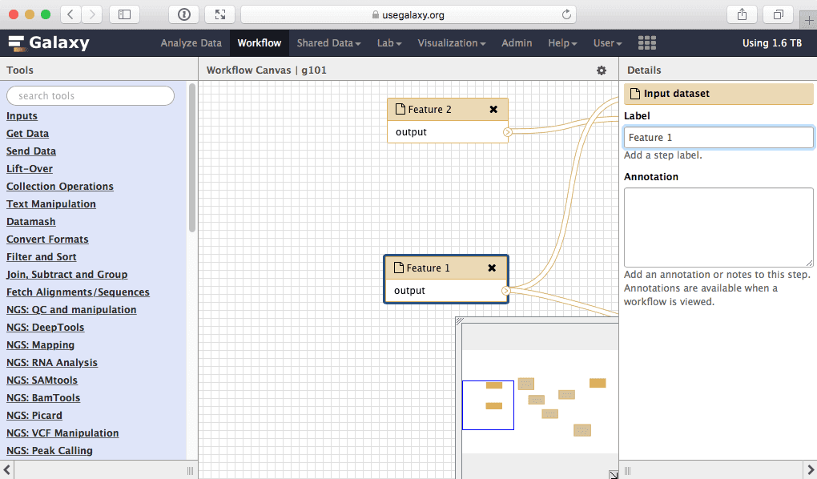Open the User dropdown menu

coord(607,43)
